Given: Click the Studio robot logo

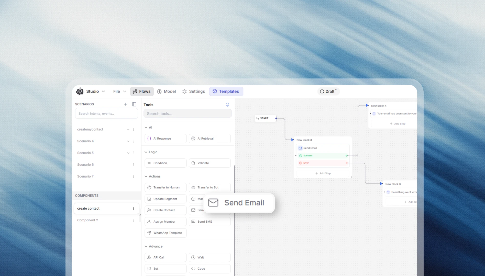Looking at the screenshot, I should point(80,91).
